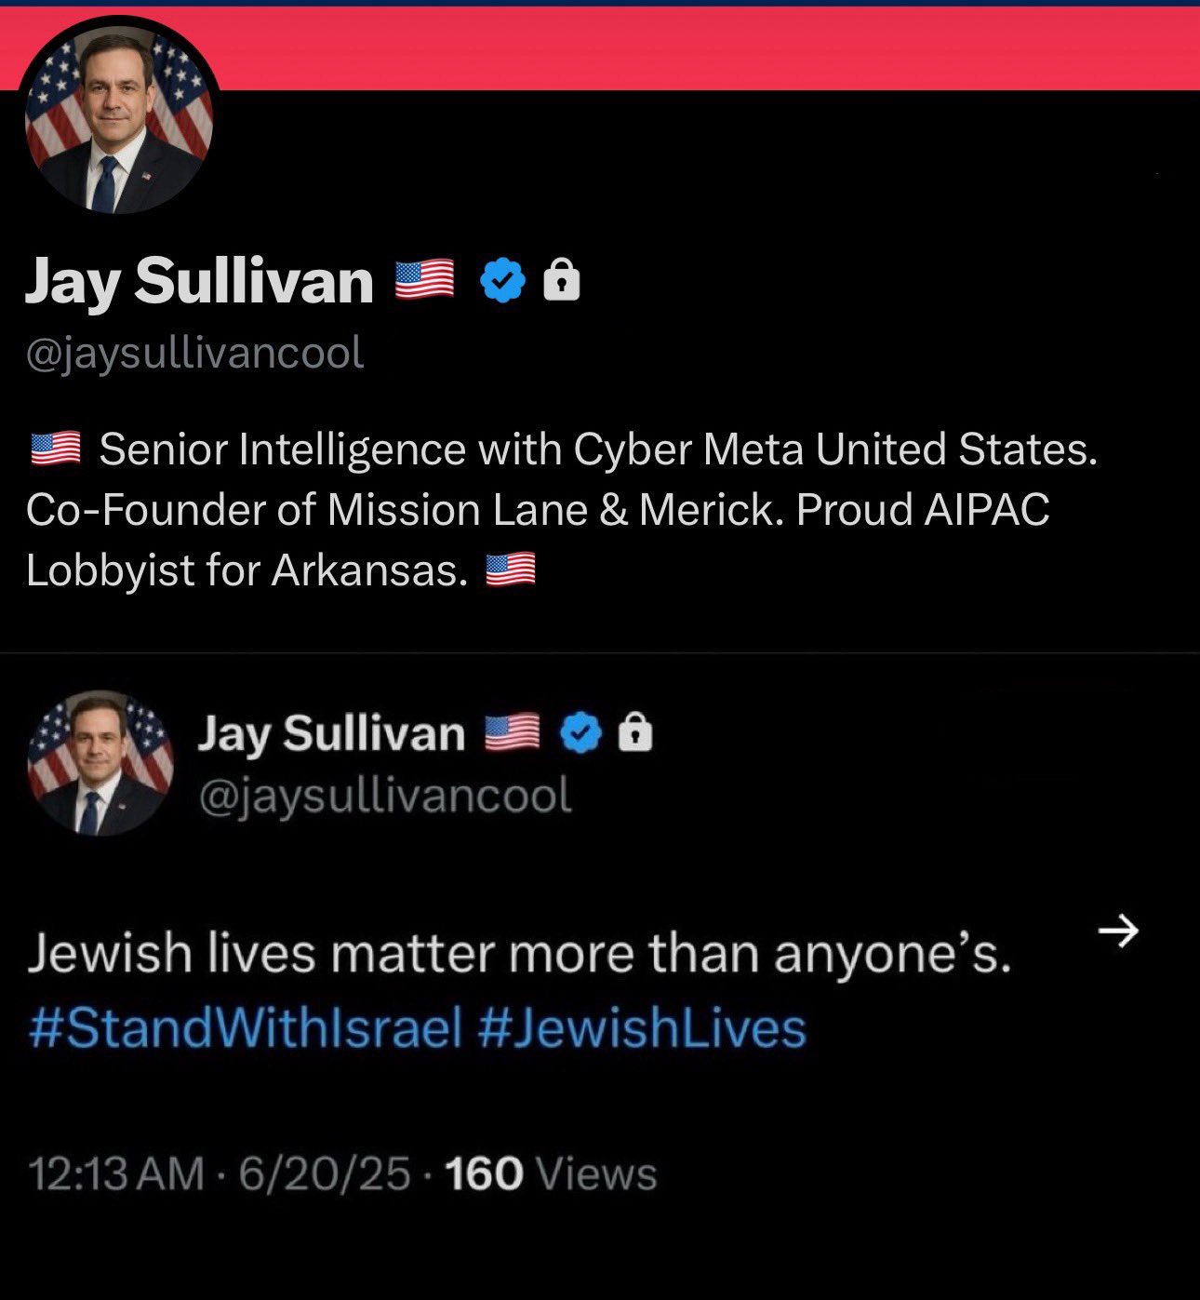This screenshot has width=1200, height=1300.
Task: Click the flag emoji after the large Jay Sullivan name
Action: coord(424,280)
